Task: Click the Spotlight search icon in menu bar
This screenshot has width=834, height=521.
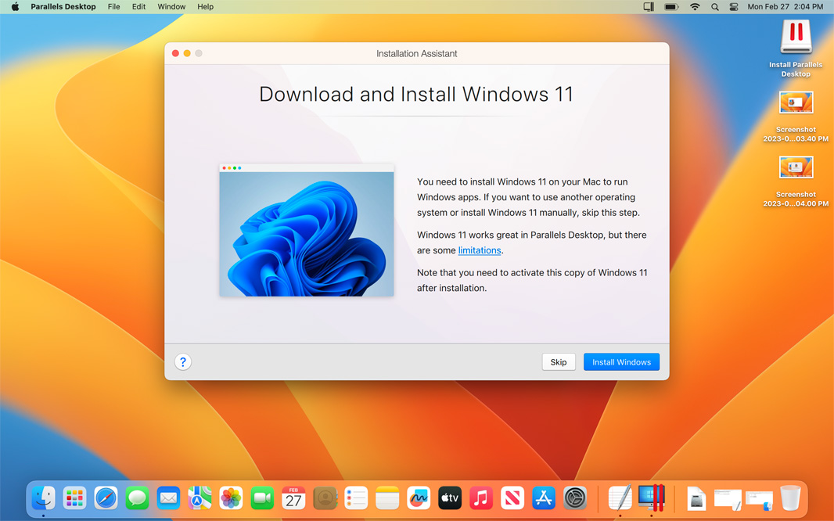Action: [x=714, y=7]
